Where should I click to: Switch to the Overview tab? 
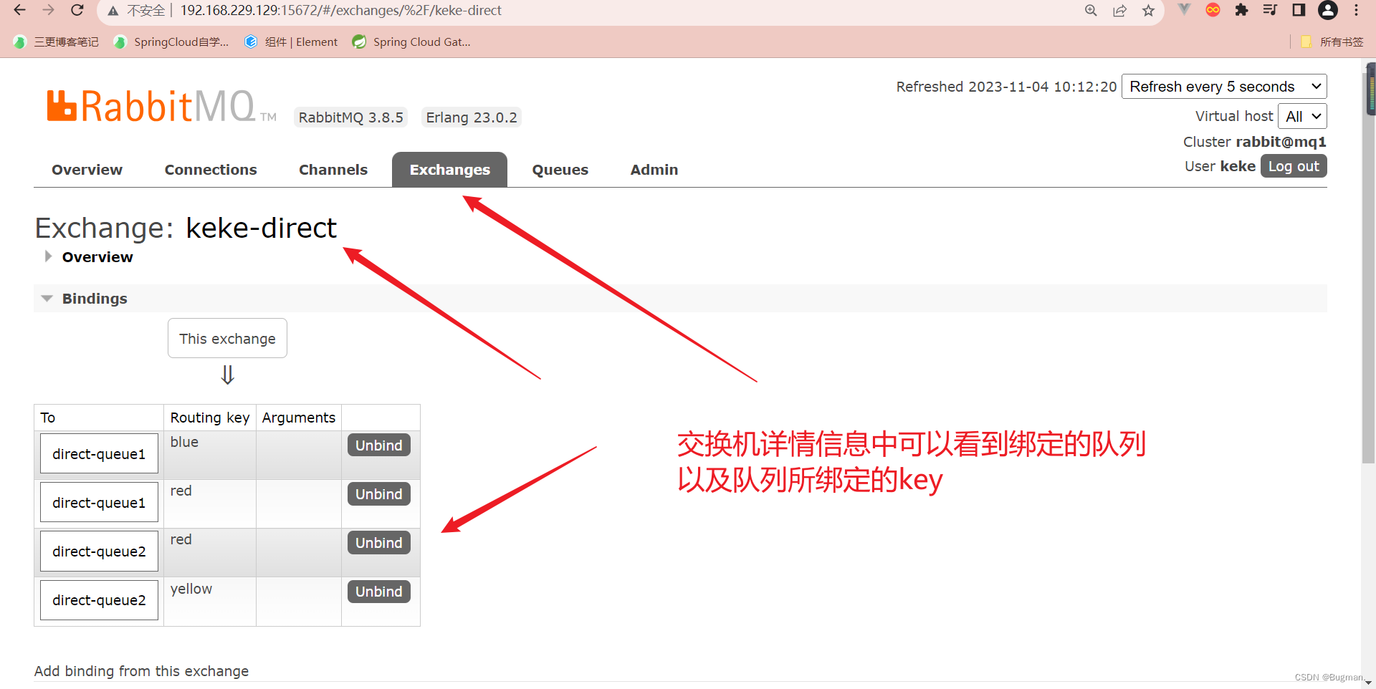tap(87, 170)
